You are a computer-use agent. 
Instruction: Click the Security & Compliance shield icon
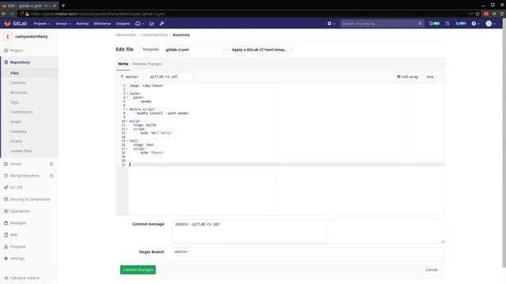(6, 200)
